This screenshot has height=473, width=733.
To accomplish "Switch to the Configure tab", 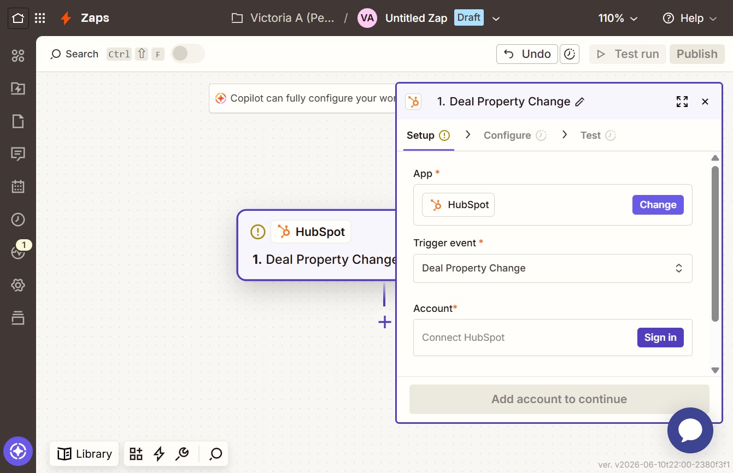I will (515, 135).
